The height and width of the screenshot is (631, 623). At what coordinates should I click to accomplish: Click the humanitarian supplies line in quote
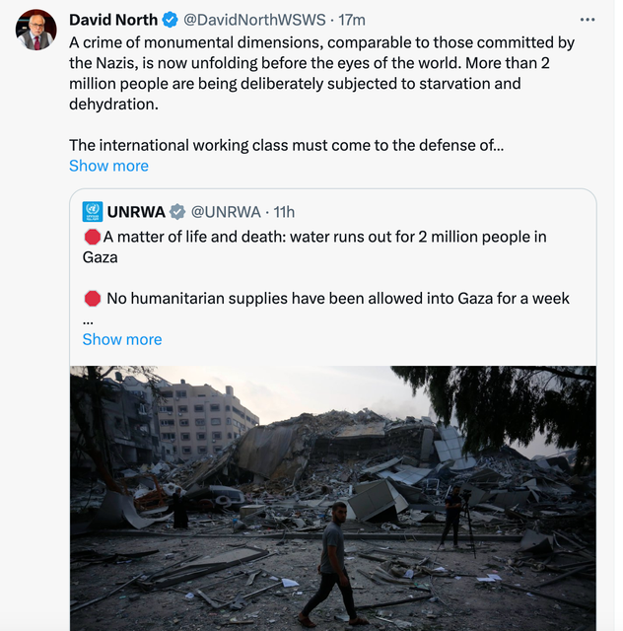tap(338, 299)
